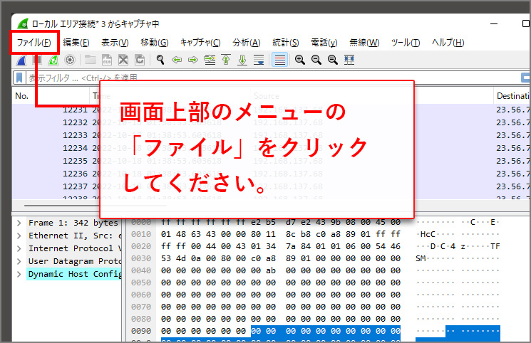Jump to the last packet
The image size is (531, 343).
coord(242,60)
